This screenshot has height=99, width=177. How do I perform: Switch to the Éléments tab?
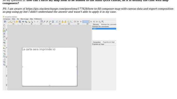tap(96, 24)
